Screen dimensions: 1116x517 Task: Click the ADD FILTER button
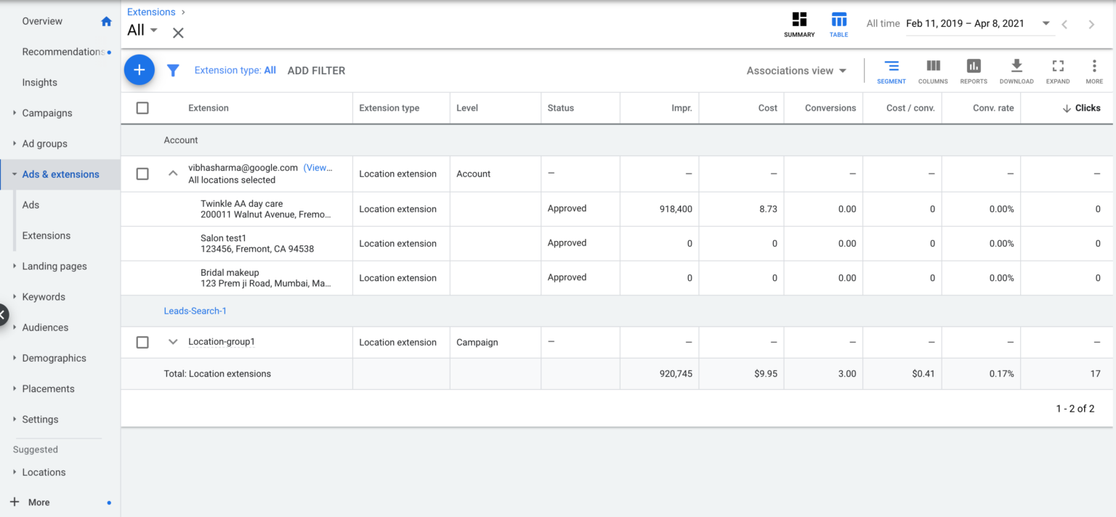[316, 70]
